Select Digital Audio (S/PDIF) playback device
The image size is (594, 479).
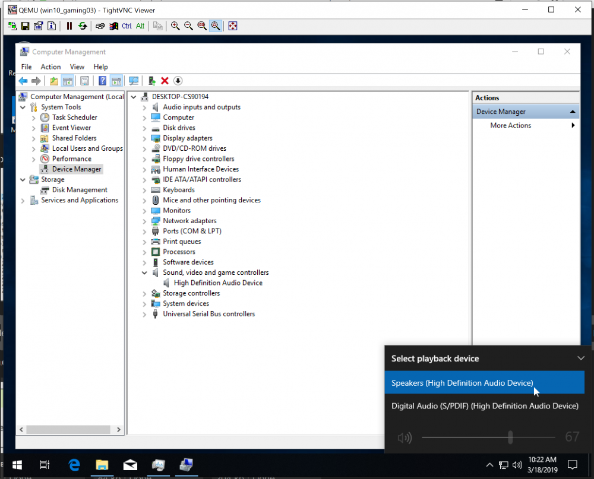click(485, 406)
